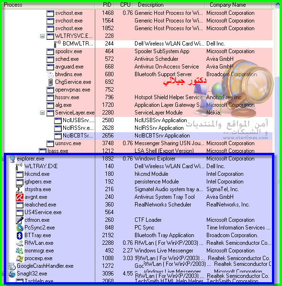Click 'persistence Module' description

[157, 182]
